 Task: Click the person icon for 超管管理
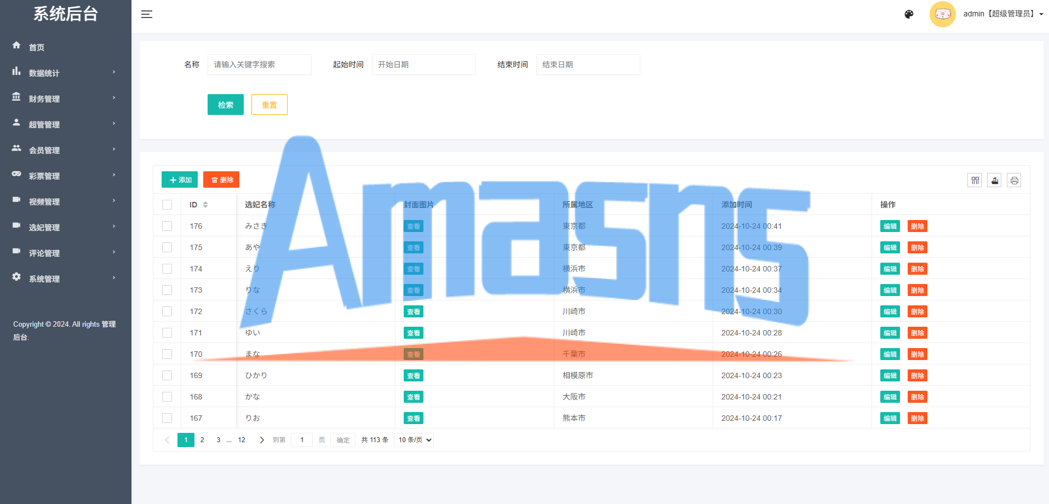coord(16,123)
